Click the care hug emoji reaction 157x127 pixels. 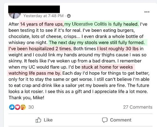[x=23, y=107]
